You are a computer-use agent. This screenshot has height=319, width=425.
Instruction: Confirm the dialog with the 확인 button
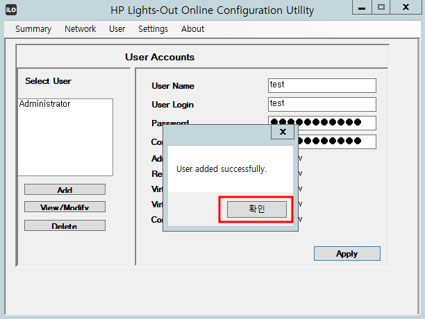pos(257,209)
